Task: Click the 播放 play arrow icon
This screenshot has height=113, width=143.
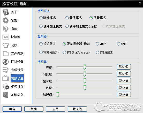Action: pyautogui.click(x=6, y=29)
